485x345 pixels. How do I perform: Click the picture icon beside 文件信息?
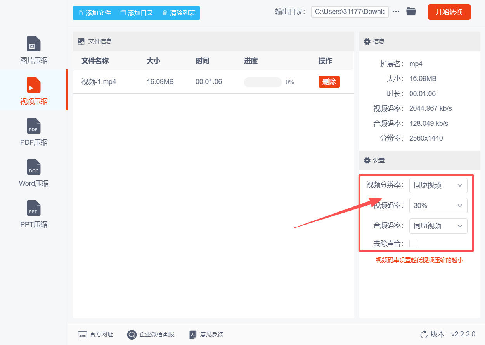pyautogui.click(x=81, y=41)
